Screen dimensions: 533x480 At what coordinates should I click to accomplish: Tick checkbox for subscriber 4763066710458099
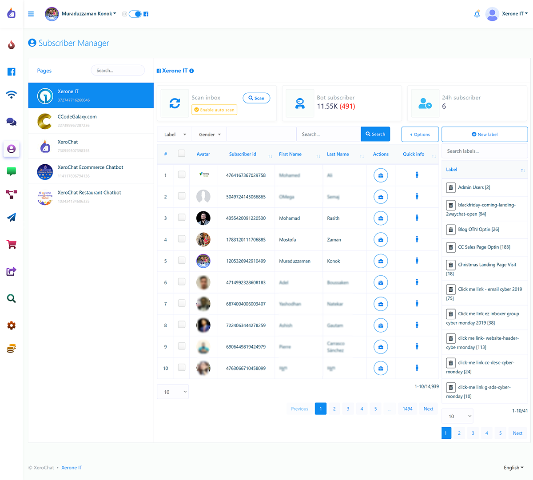click(181, 367)
